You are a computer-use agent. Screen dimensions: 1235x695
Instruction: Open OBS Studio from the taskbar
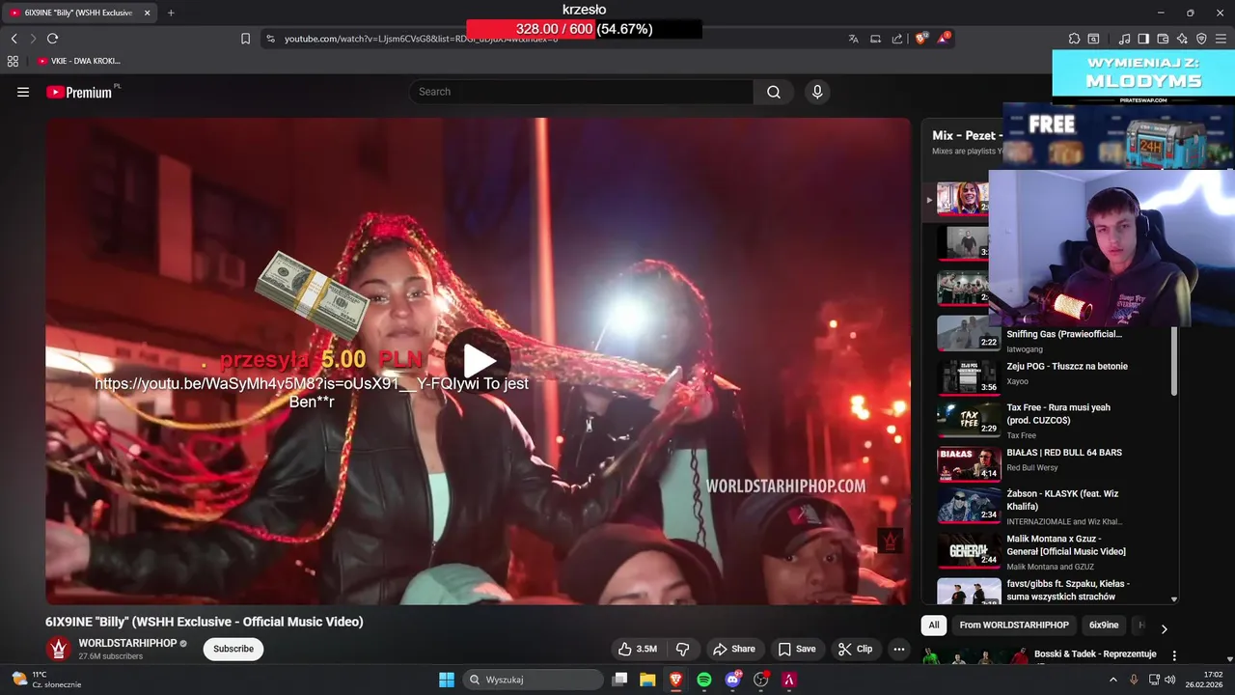tap(761, 680)
